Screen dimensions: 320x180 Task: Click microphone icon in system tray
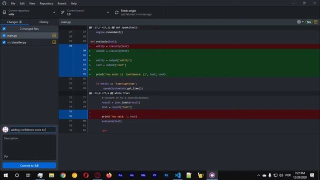[270, 175]
